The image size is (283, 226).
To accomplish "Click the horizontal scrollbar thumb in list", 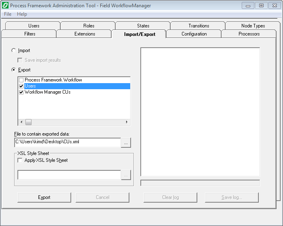I will coord(29,122).
